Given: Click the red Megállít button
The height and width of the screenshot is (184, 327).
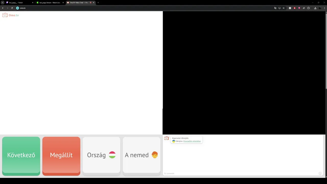Looking at the screenshot, I should point(61,156).
